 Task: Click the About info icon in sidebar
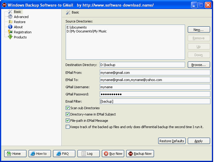coord(10,27)
